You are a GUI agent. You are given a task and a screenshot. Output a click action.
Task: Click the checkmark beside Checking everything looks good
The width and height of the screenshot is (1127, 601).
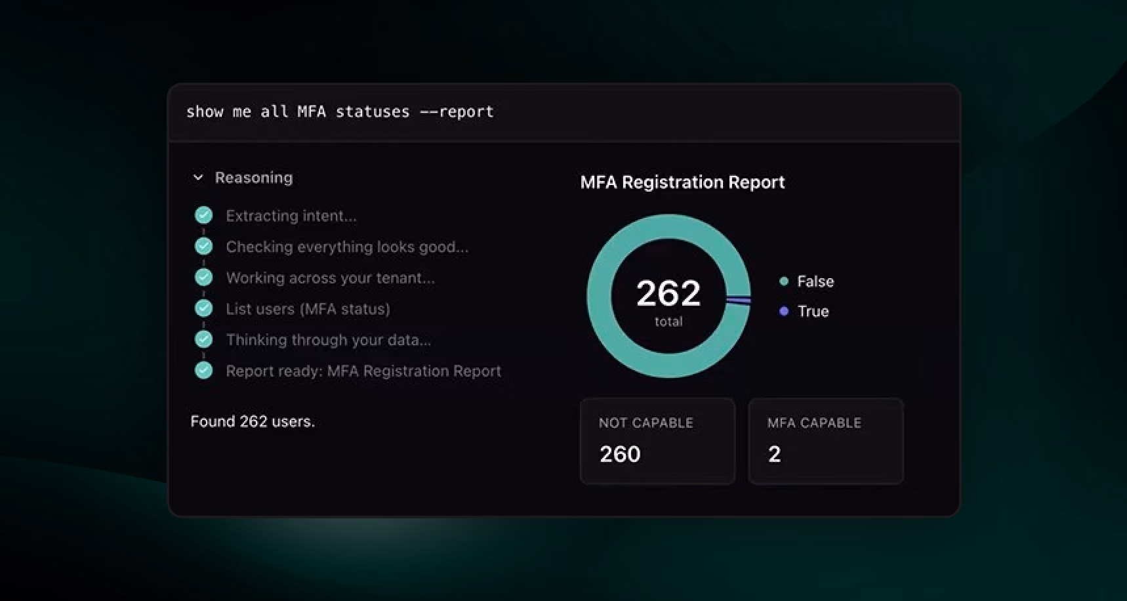204,246
